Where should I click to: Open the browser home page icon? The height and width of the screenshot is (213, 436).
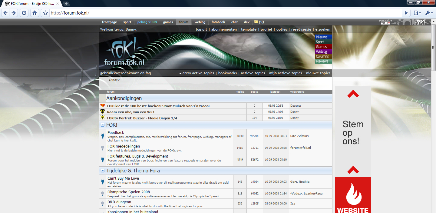[35, 13]
